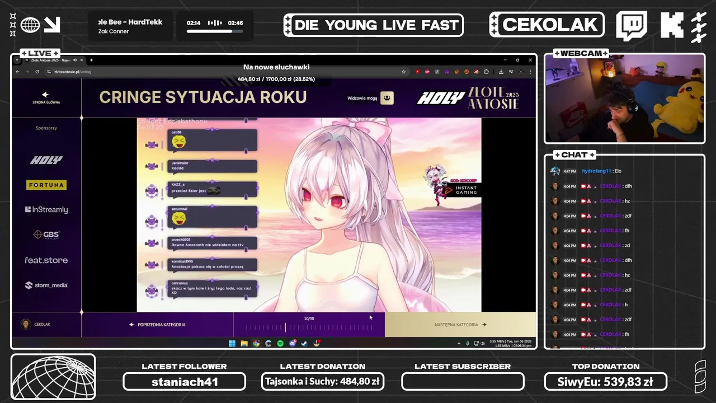The height and width of the screenshot is (403, 716).
Task: Open the Fortuna sponsor logo
Action: pos(46,185)
